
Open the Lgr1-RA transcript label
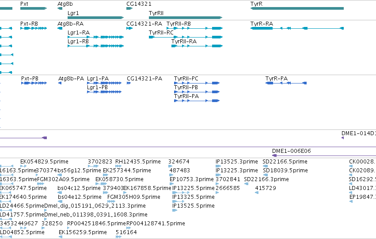pos(79,33)
